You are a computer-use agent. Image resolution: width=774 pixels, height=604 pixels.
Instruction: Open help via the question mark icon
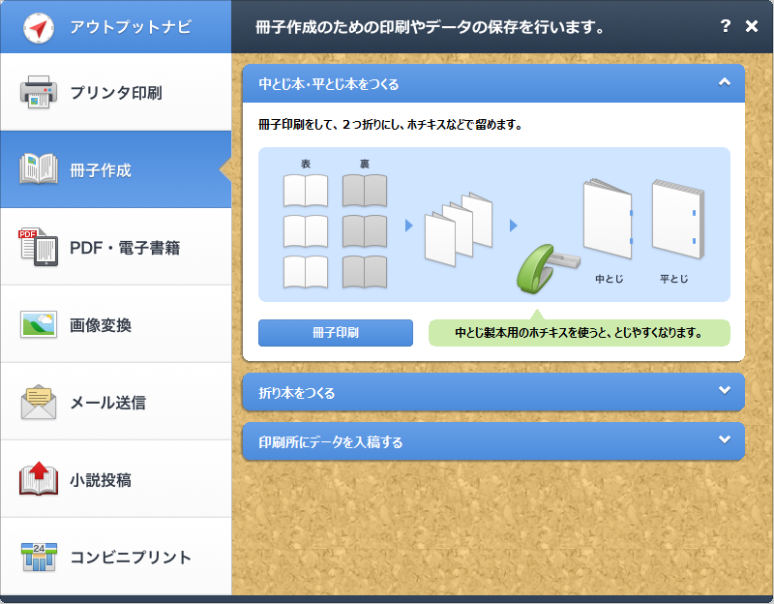pyautogui.click(x=726, y=27)
